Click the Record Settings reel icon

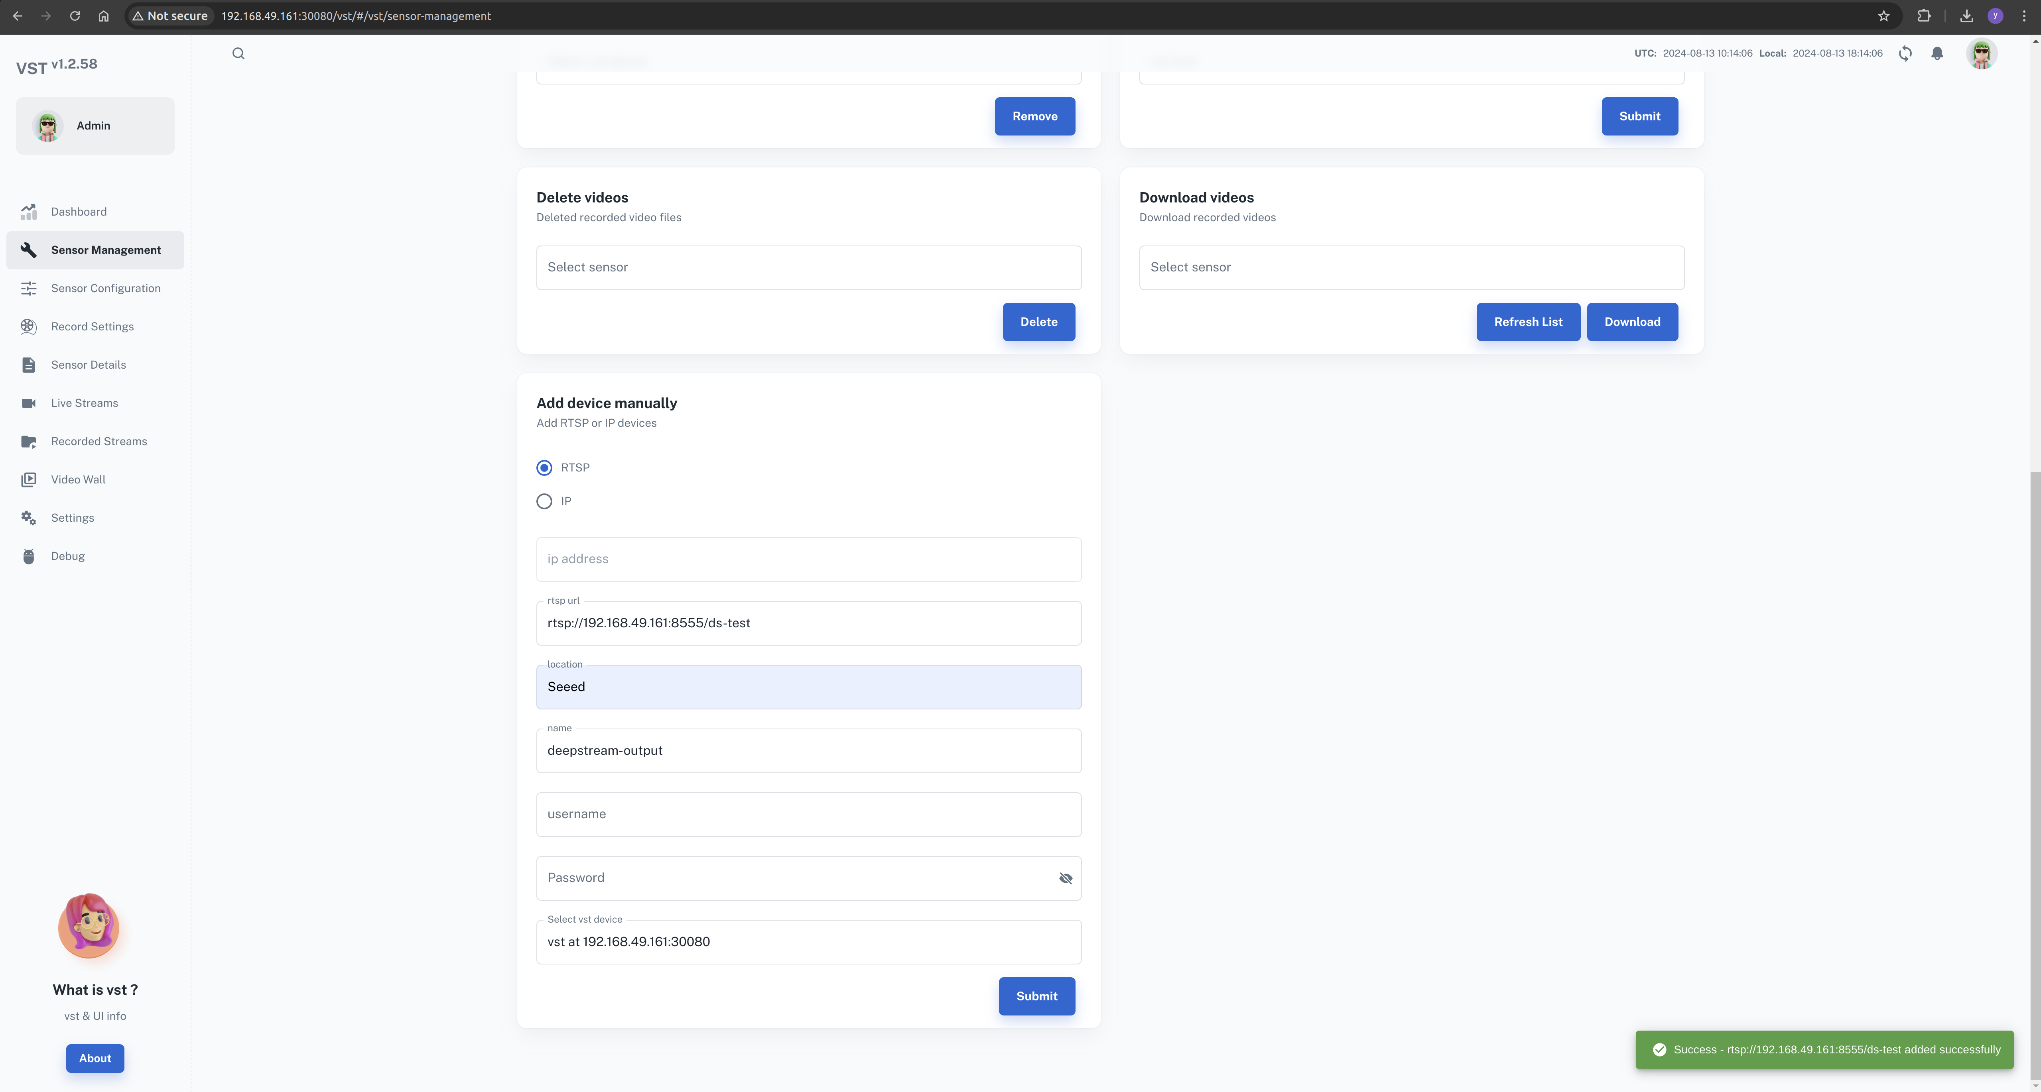29,326
